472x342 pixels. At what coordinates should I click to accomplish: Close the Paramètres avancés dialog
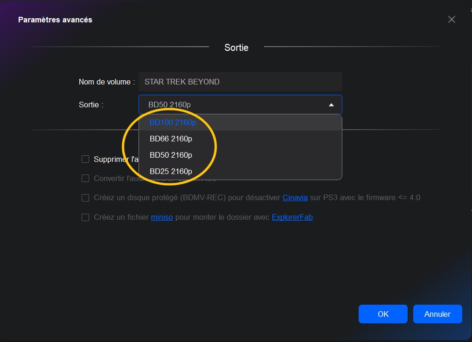click(x=451, y=19)
